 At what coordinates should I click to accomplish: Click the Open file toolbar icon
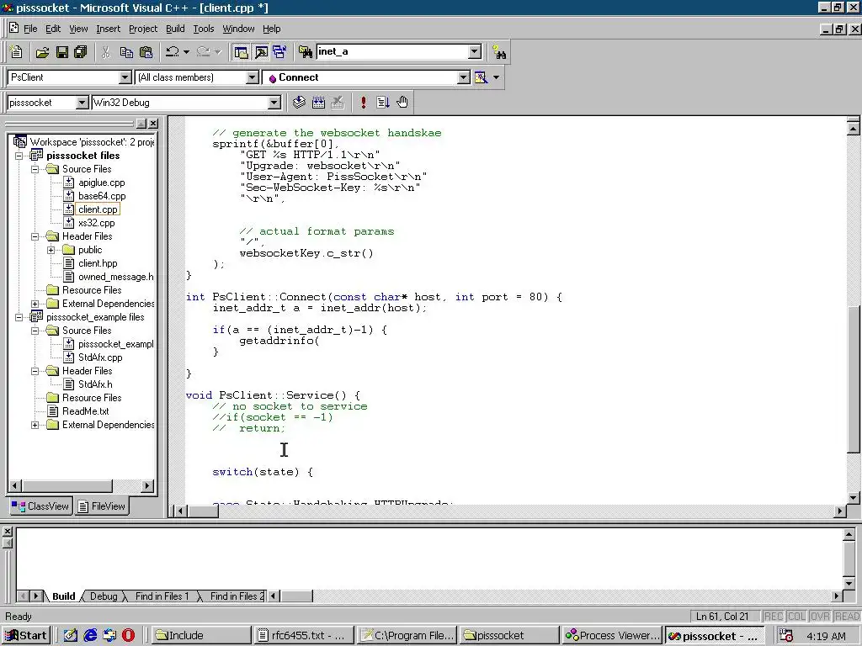point(42,52)
